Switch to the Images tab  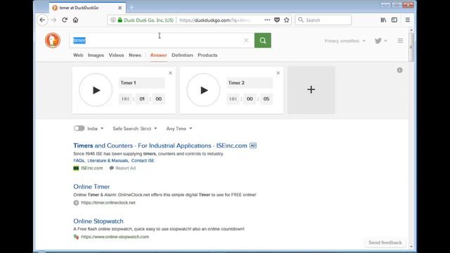96,55
